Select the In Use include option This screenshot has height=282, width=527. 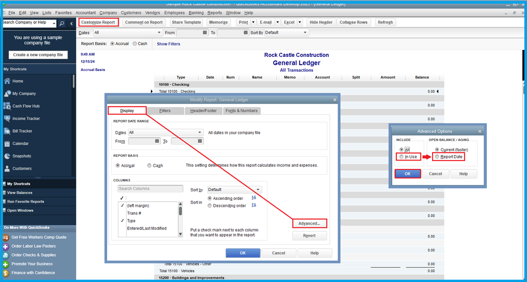(x=401, y=157)
